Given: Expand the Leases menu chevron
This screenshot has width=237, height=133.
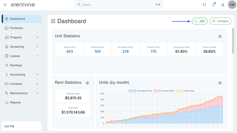Looking at the screenshot, I should pyautogui.click(x=37, y=56).
